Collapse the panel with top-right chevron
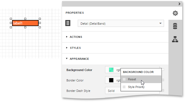 click(179, 4)
